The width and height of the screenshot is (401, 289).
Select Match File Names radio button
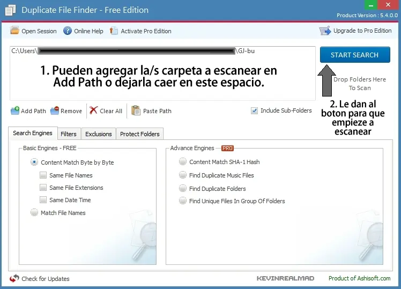(34, 212)
